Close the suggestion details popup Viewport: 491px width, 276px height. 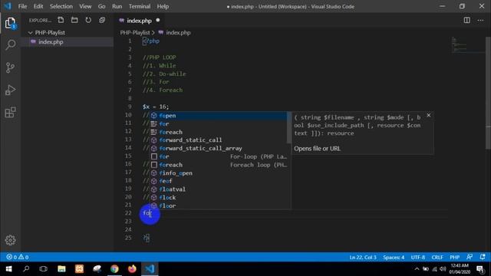[429, 116]
